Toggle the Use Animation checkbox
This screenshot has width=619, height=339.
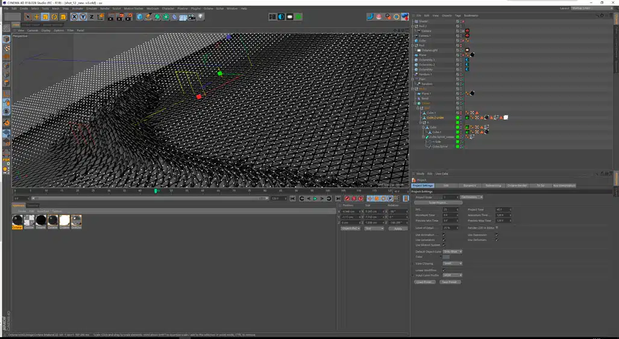(x=444, y=235)
